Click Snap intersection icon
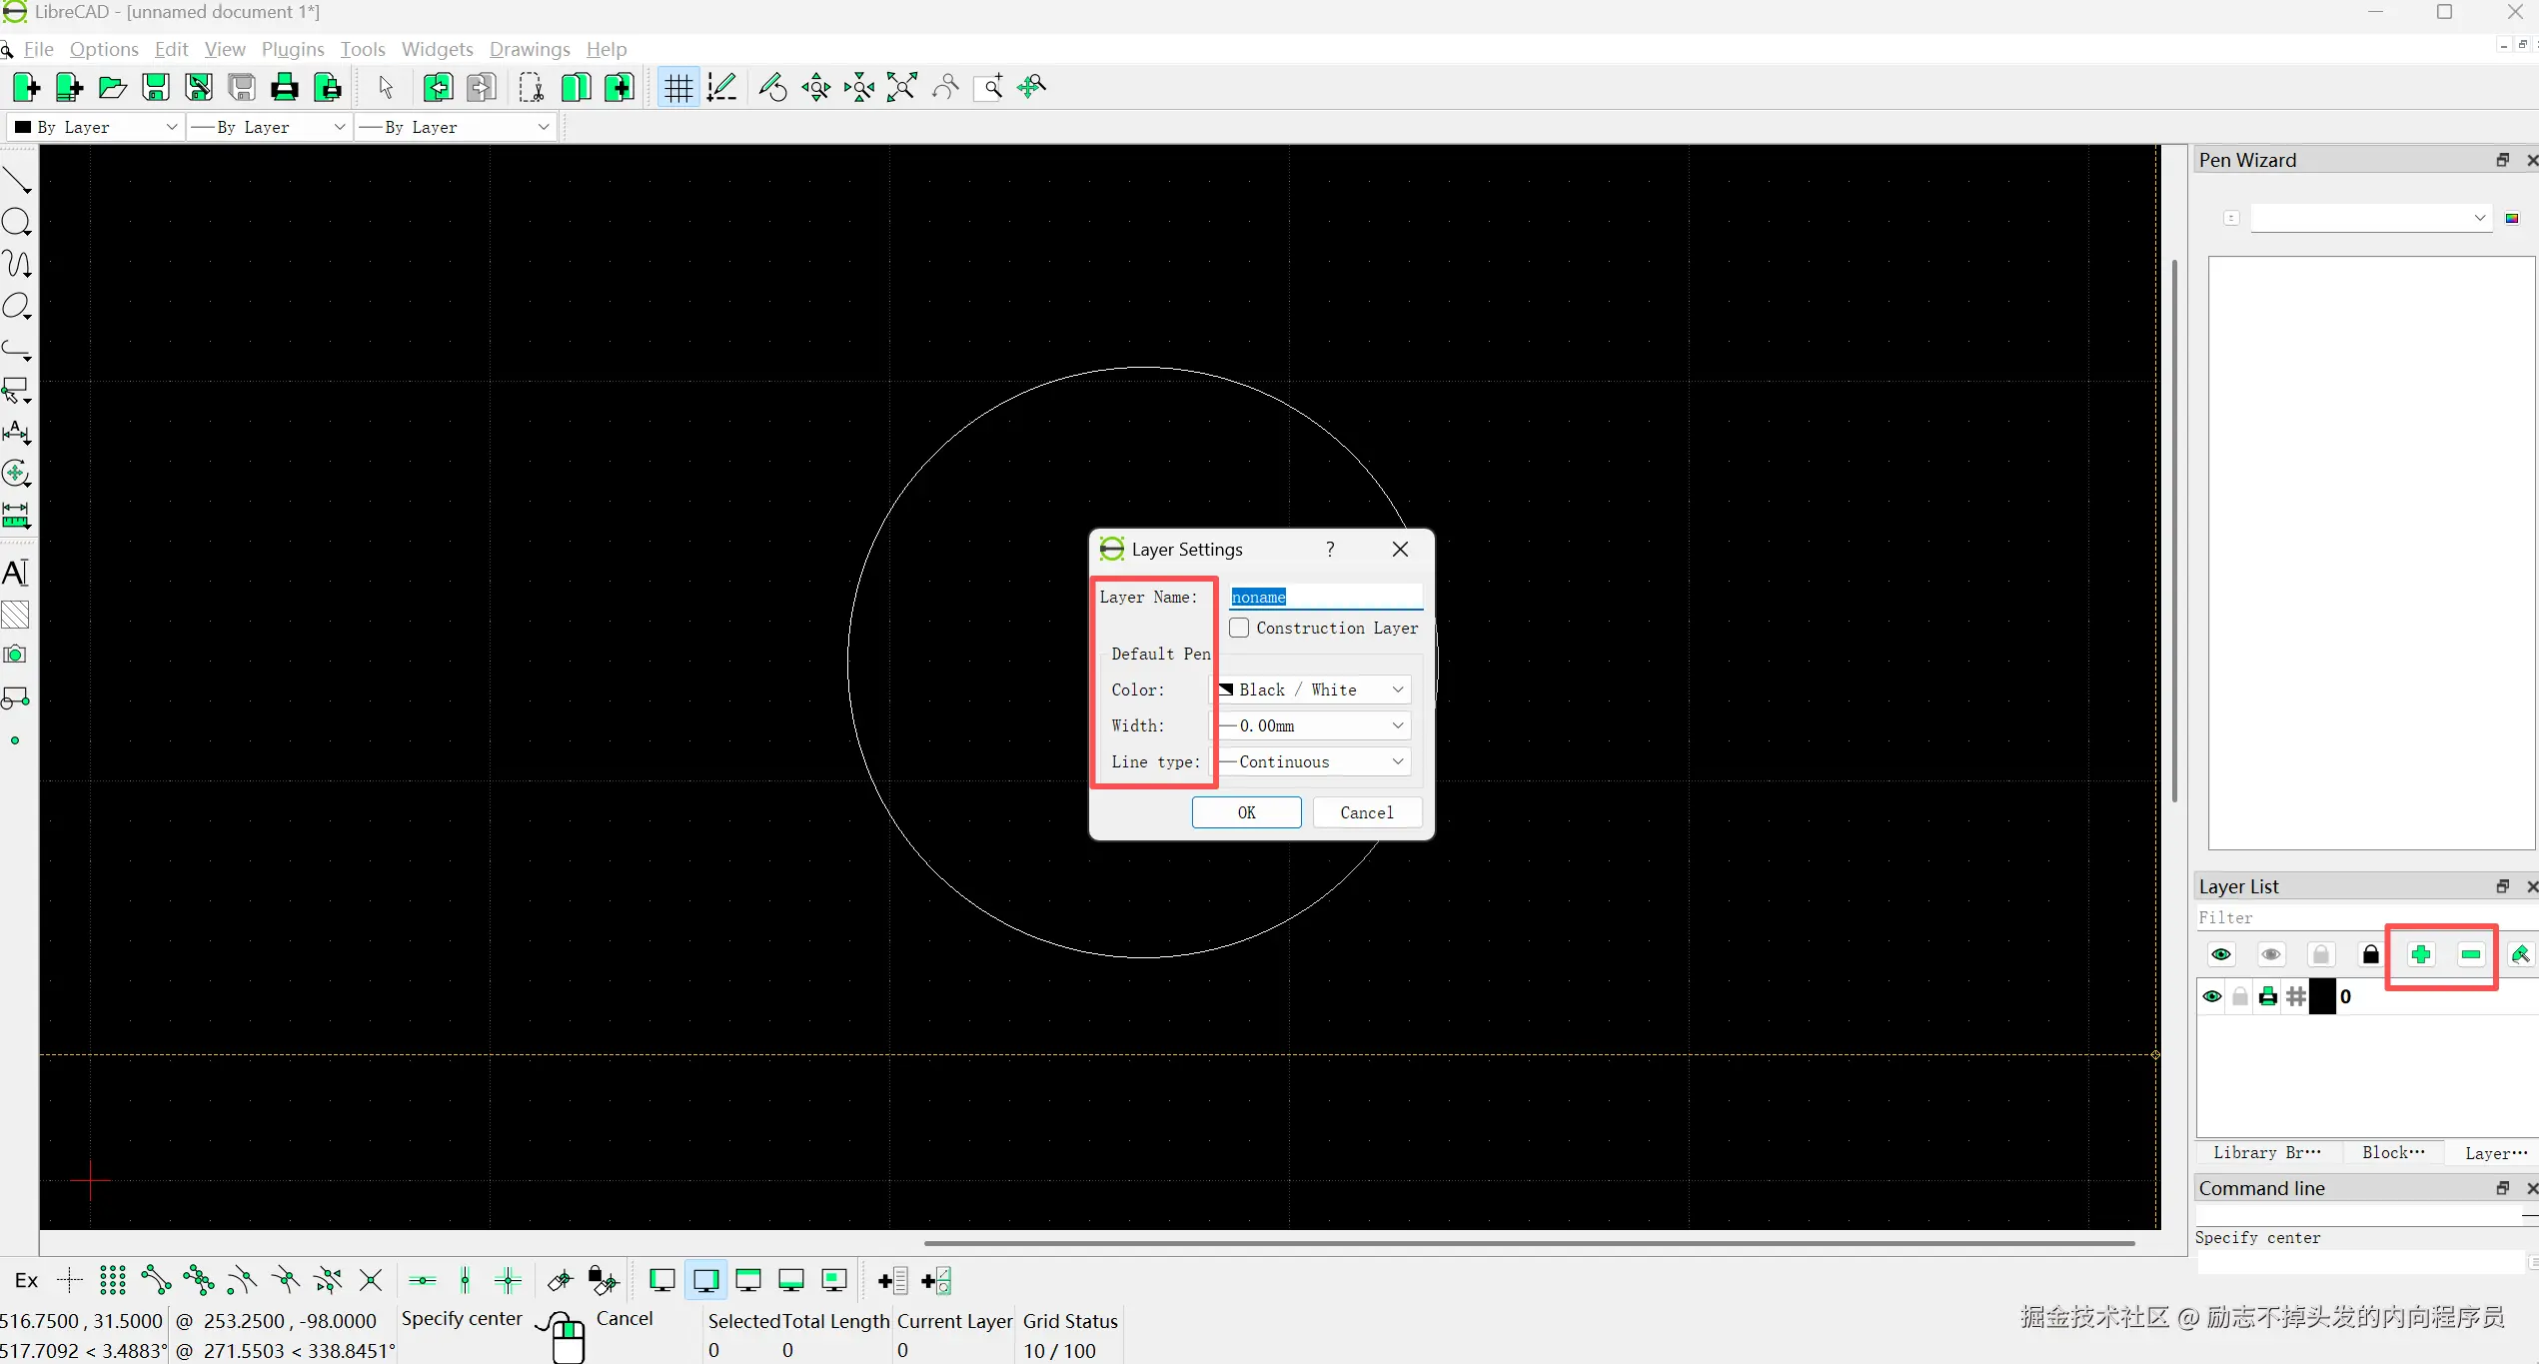The image size is (2539, 1364). coord(371,1280)
